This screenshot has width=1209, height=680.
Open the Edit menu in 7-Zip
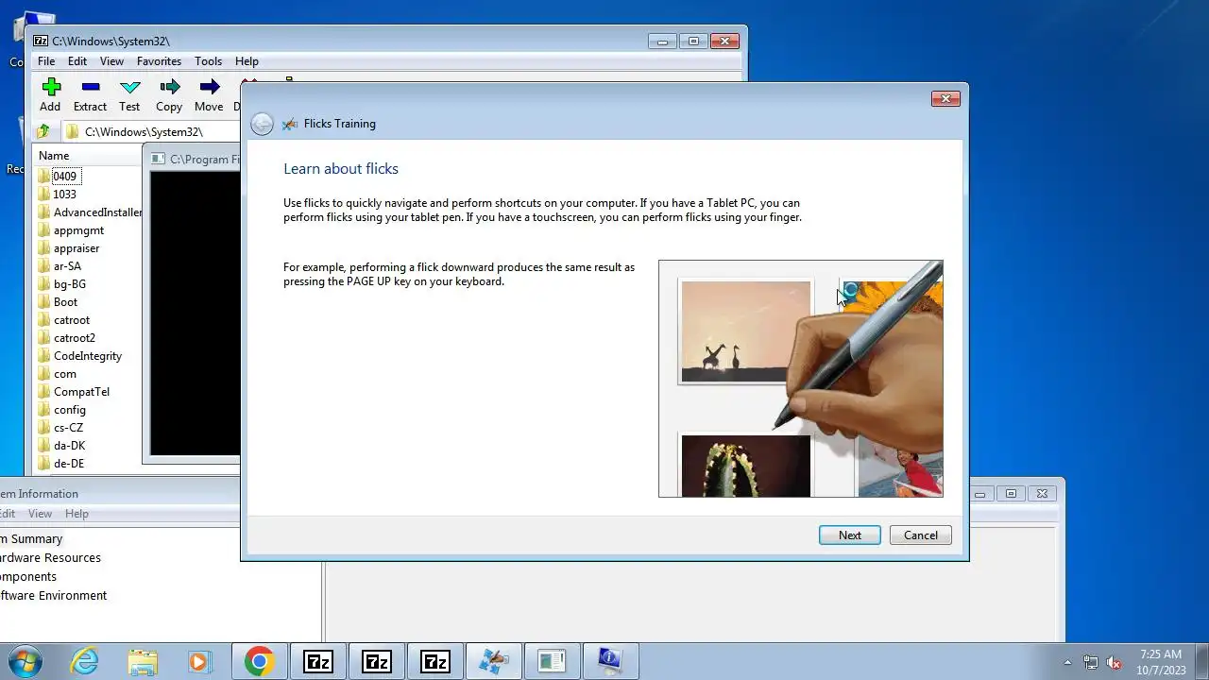tap(77, 61)
